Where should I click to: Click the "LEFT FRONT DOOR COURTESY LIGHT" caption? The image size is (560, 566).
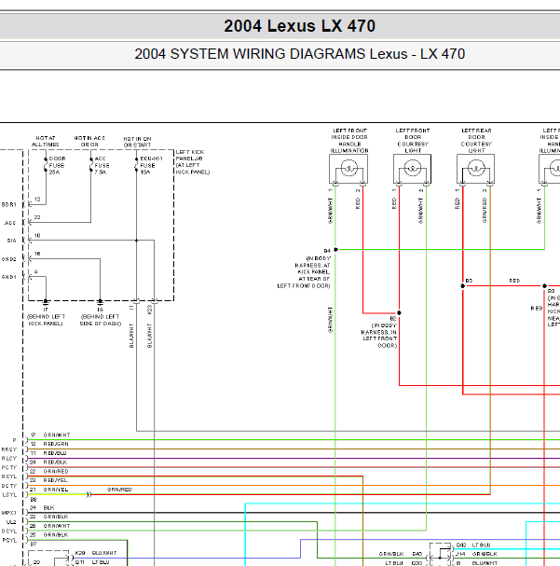point(413,141)
